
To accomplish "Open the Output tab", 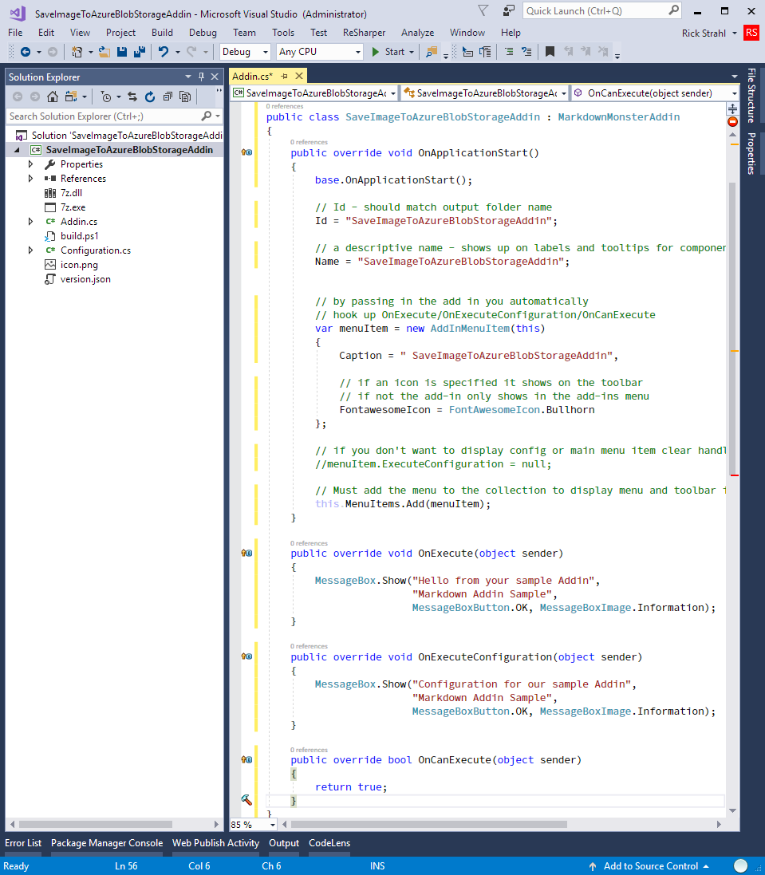I will pyautogui.click(x=284, y=842).
